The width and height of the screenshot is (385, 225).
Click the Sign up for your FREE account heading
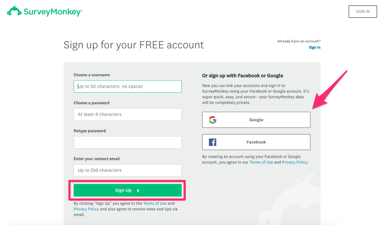(134, 45)
